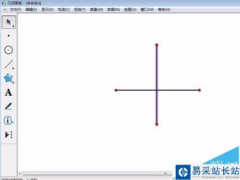
Task: Select the Marker pen tool
Action: [x=8, y=106]
